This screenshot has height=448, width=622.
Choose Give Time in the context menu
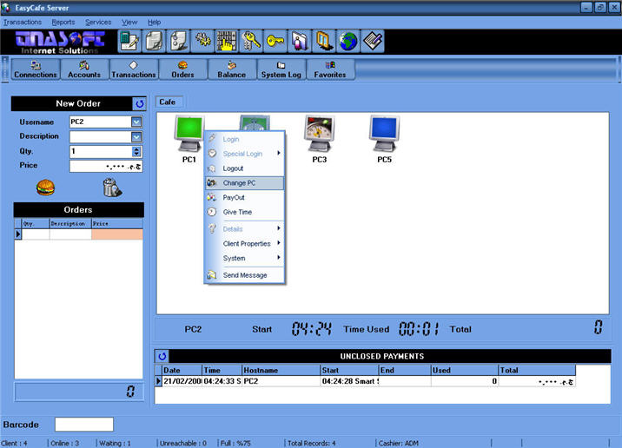click(x=244, y=212)
